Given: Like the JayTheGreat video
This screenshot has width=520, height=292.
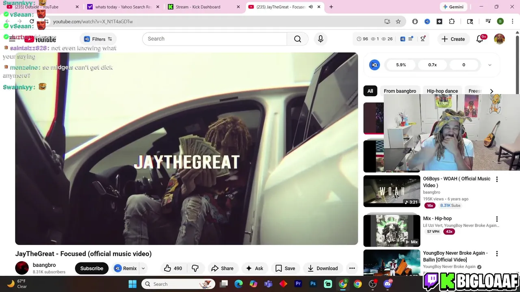Looking at the screenshot, I should pyautogui.click(x=173, y=268).
